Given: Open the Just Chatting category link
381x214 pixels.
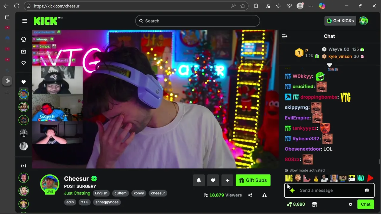Looking at the screenshot, I should pyautogui.click(x=77, y=193).
